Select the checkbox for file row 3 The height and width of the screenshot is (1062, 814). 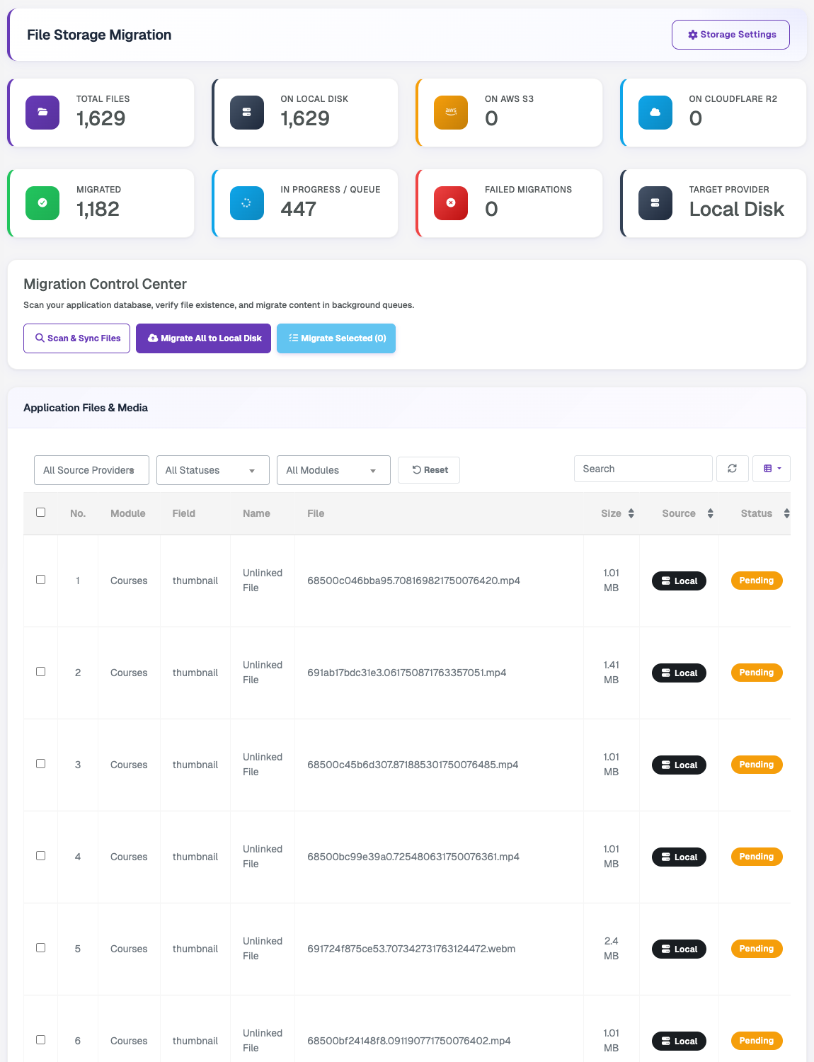click(x=41, y=764)
